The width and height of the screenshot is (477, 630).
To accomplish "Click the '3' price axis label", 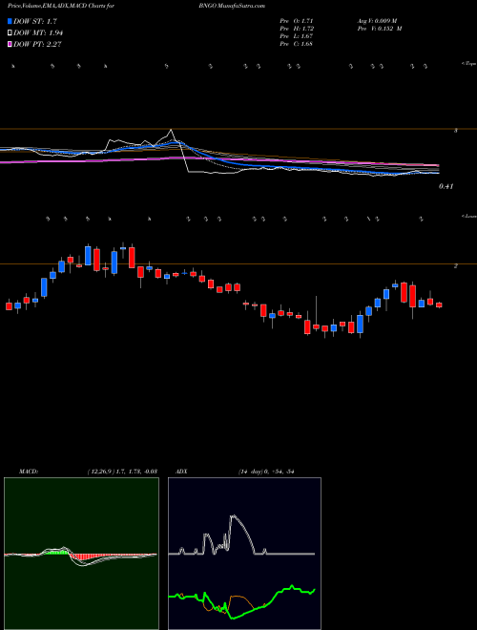I will point(456,131).
